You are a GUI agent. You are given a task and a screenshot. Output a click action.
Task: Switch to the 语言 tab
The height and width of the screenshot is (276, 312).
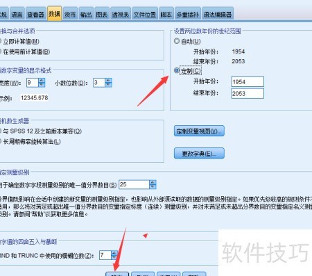click(x=17, y=15)
